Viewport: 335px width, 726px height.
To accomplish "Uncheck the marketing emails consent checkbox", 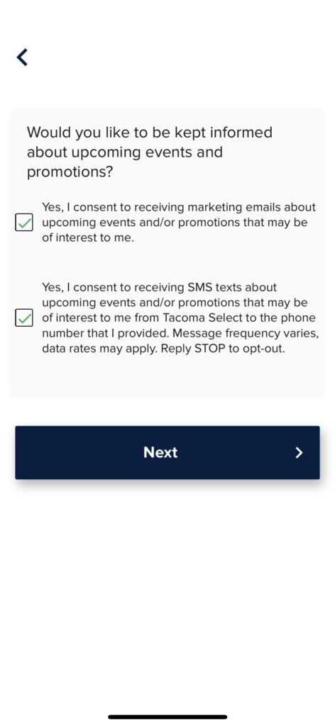I will pyautogui.click(x=23, y=223).
